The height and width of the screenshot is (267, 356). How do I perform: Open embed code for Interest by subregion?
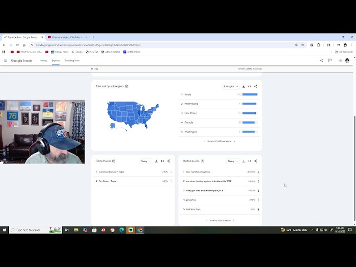point(249,86)
